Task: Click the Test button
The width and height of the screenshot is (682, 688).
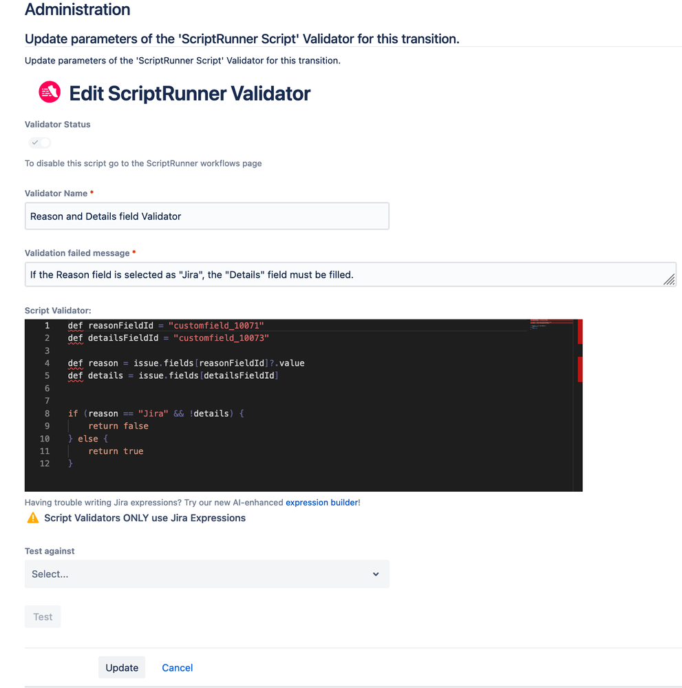Action: pos(43,617)
